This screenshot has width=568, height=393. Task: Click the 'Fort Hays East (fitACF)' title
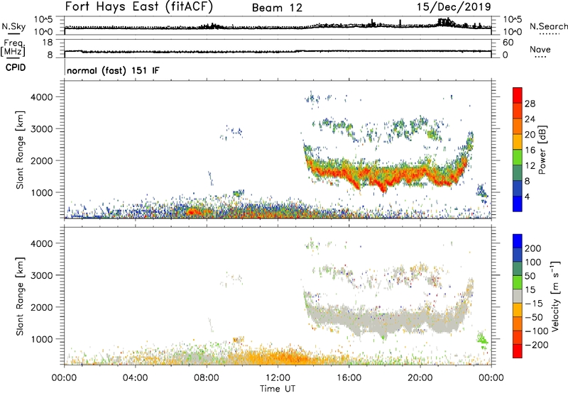(x=138, y=7)
